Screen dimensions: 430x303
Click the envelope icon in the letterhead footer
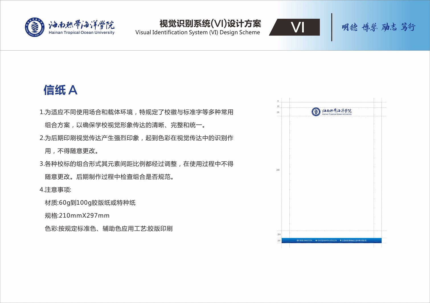pos(316,241)
